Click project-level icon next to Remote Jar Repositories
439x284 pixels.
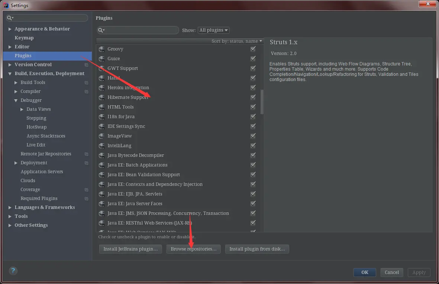click(86, 154)
